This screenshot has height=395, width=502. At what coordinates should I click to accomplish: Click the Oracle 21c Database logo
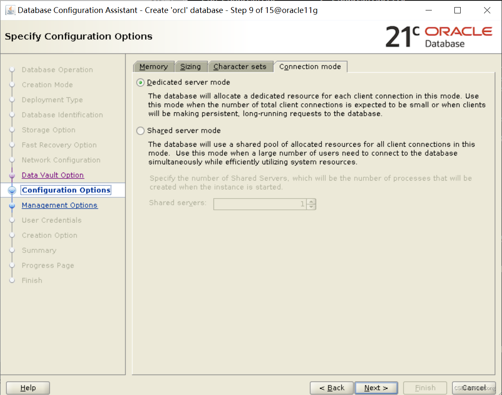439,36
